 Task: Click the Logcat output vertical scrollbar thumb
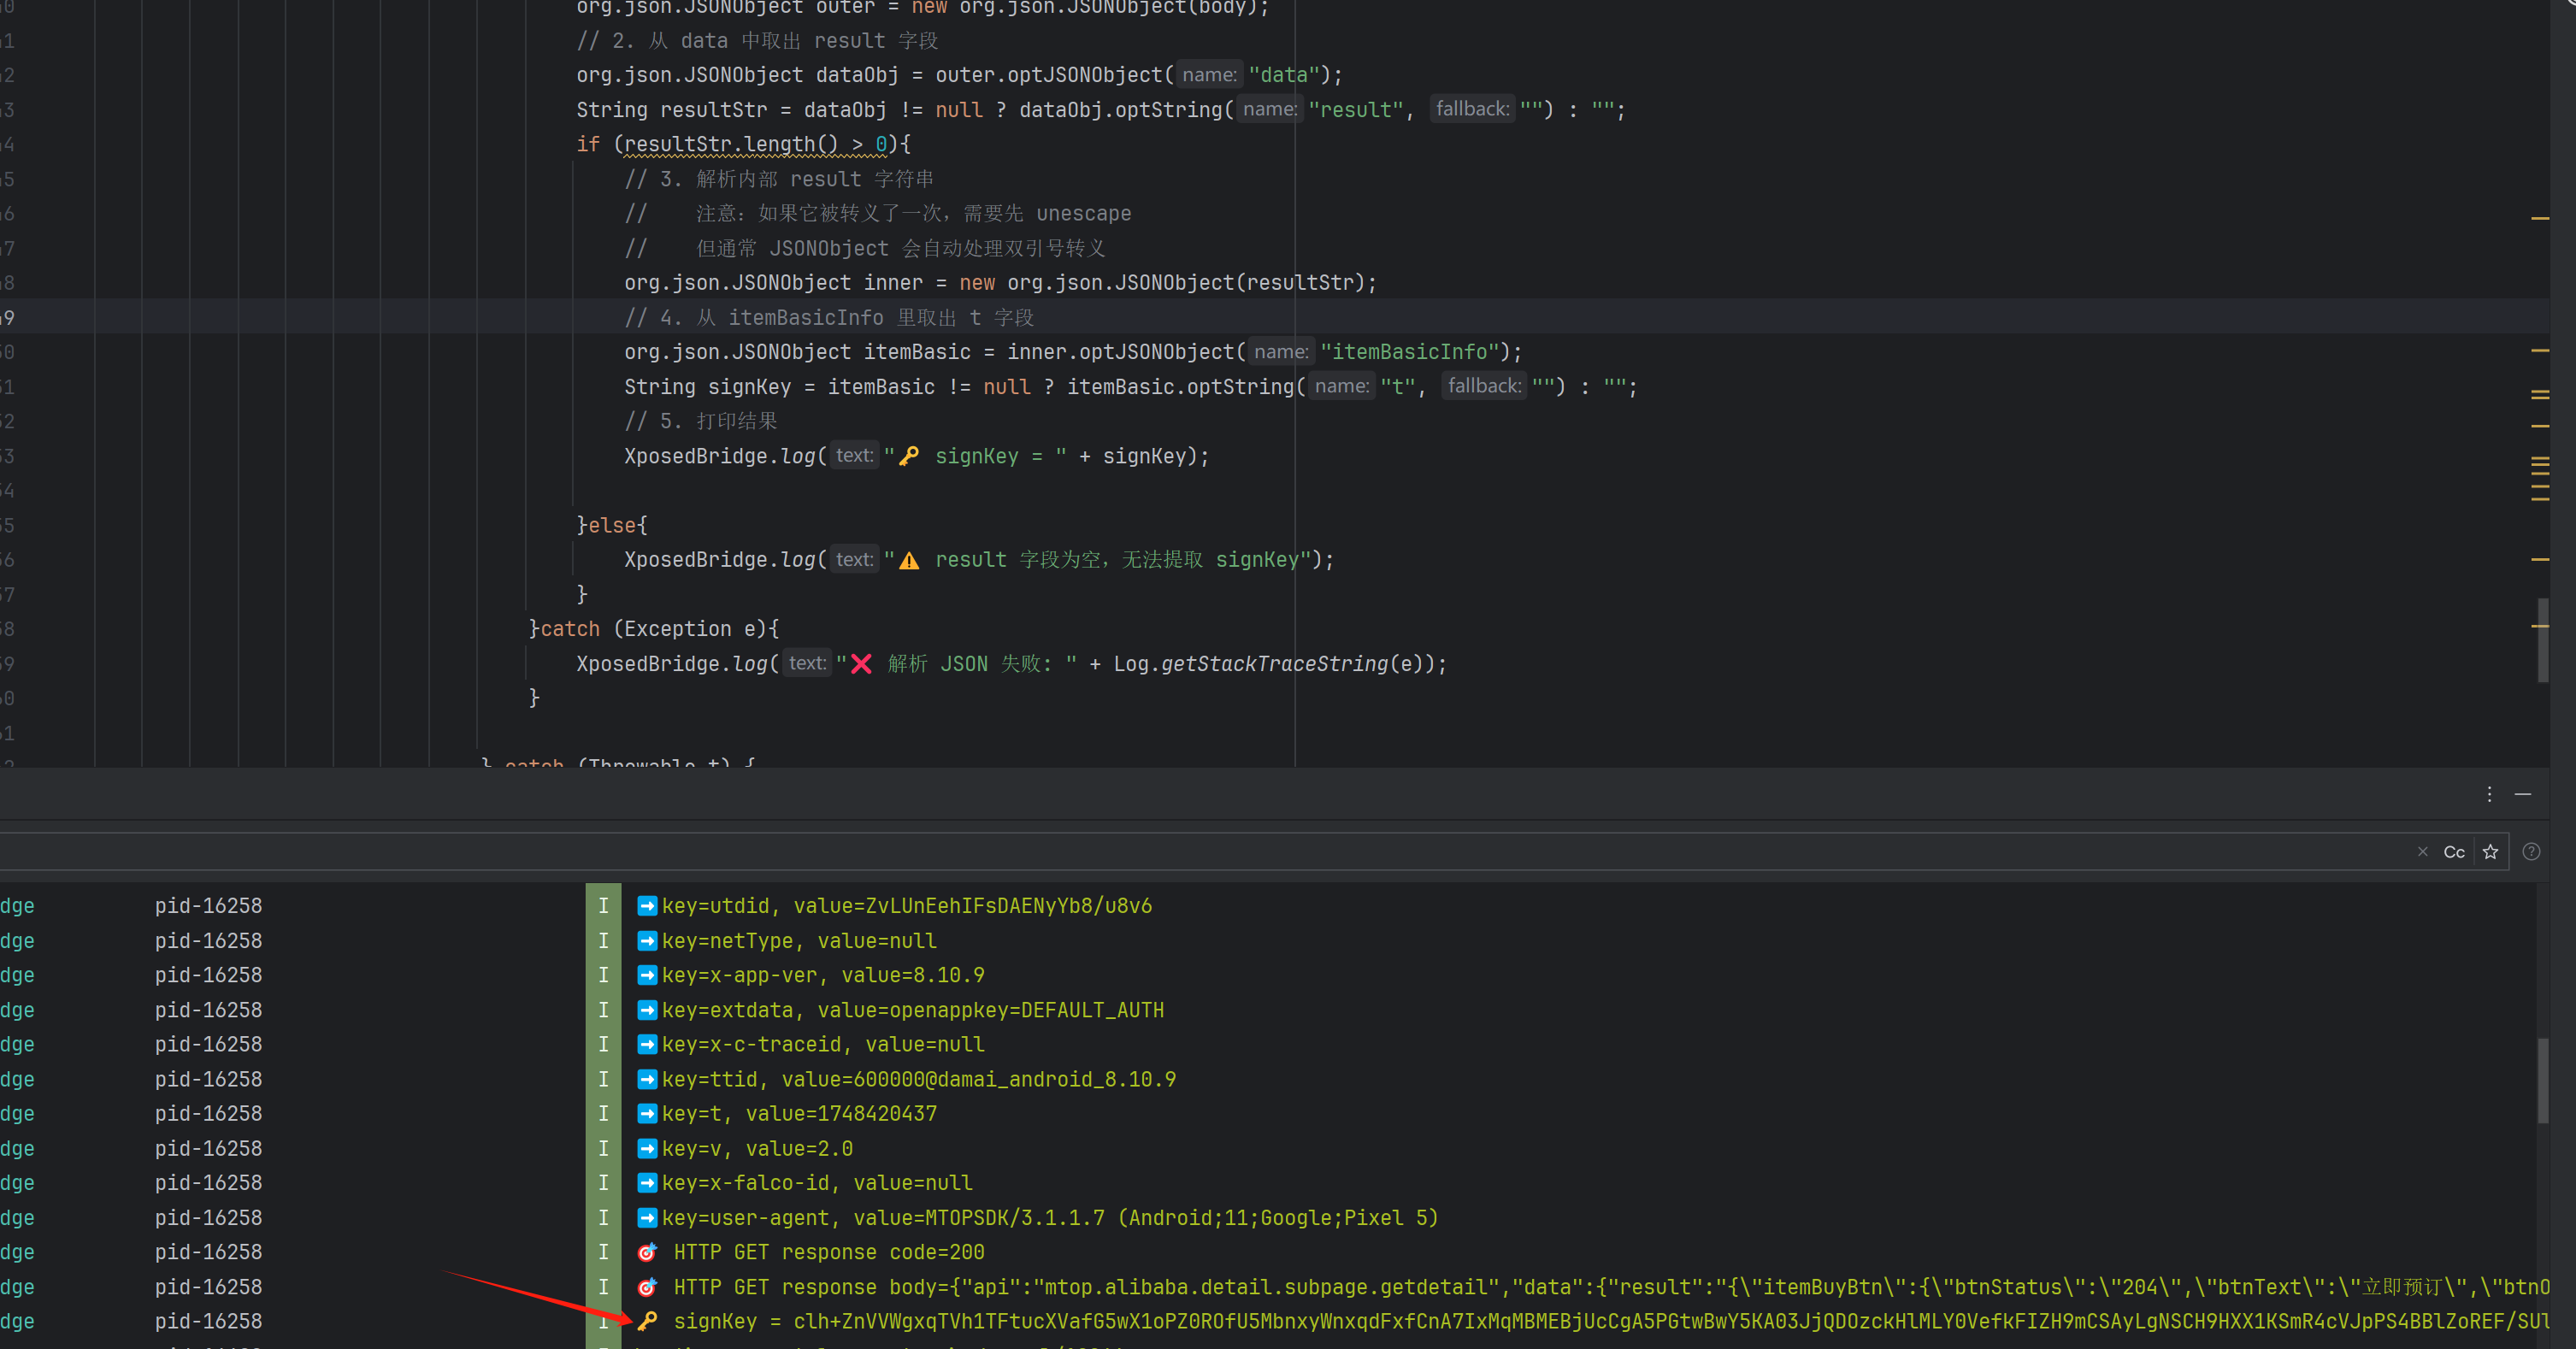tap(2542, 1081)
